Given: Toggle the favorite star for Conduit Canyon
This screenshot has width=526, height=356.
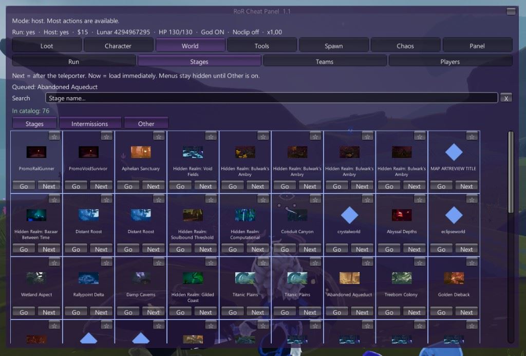Looking at the screenshot, I should 315,200.
